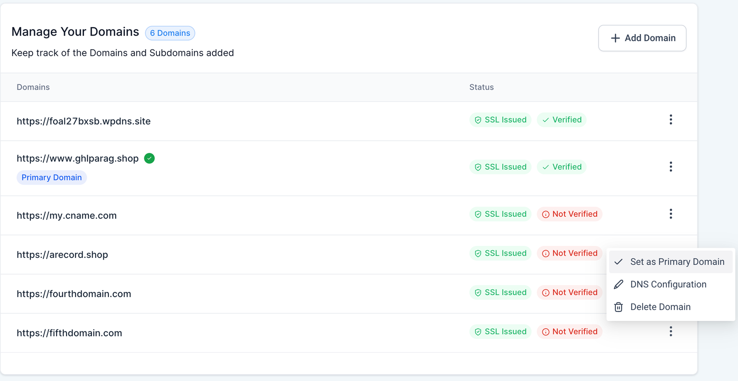The image size is (738, 381).
Task: Expand options menu for my.cname.com
Action: 671,214
